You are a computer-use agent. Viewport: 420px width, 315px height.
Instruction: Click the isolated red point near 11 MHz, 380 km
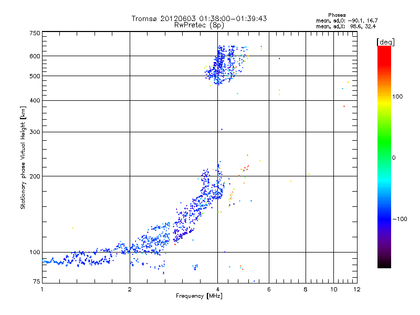344,107
